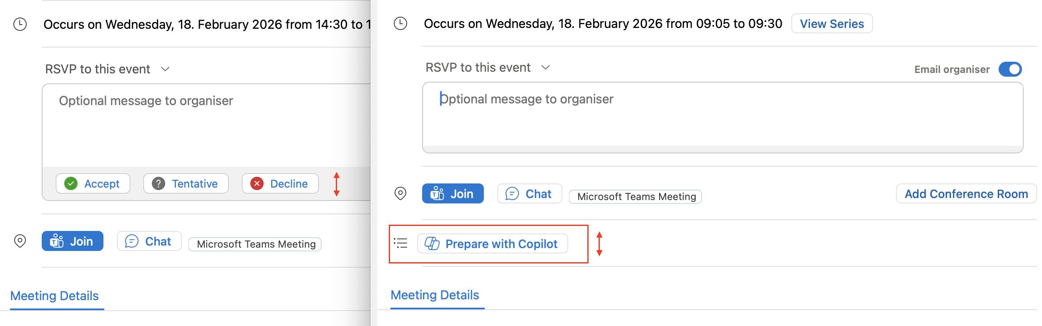
Task: Click the View Series button
Action: 832,24
